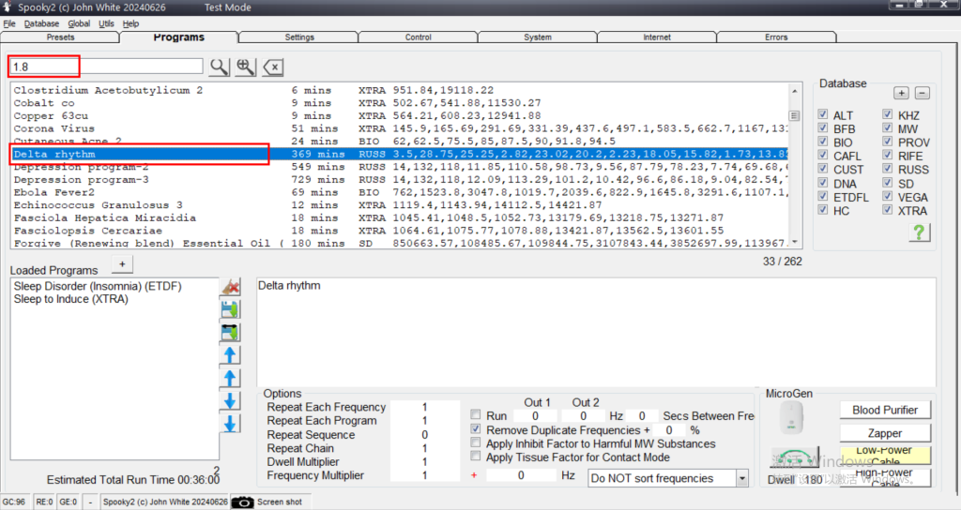Toggle the RIFE database checkbox

click(888, 157)
